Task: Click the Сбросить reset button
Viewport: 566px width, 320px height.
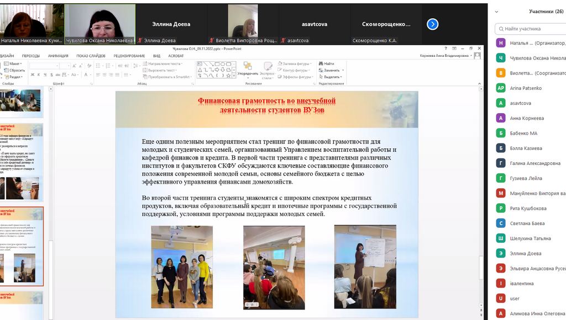Action: coord(14,70)
